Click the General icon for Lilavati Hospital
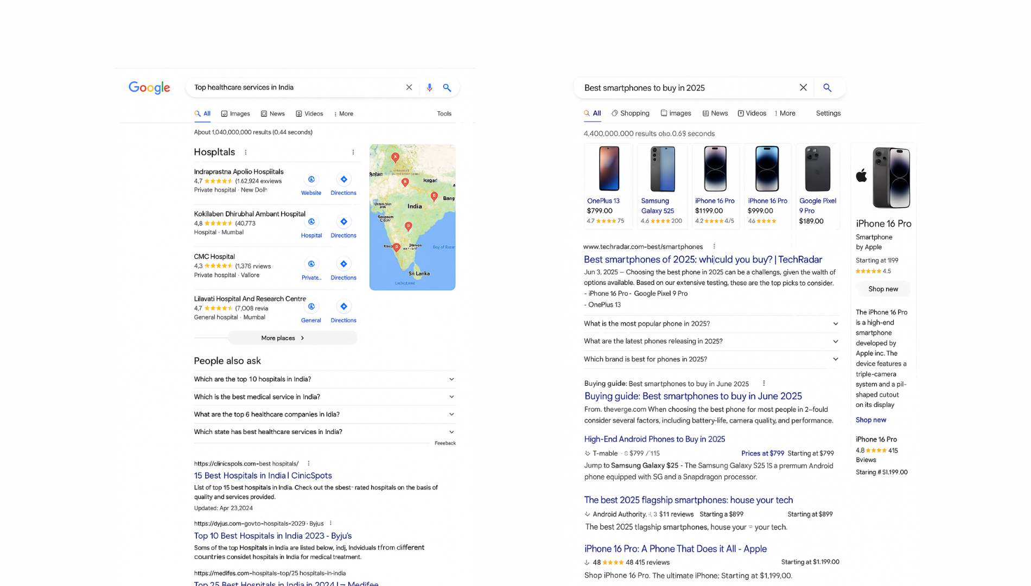The height and width of the screenshot is (586, 1031). (x=311, y=307)
